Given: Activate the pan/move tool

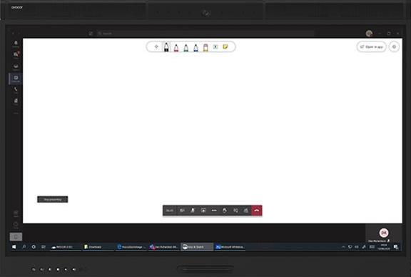Looking at the screenshot, I should point(156,46).
